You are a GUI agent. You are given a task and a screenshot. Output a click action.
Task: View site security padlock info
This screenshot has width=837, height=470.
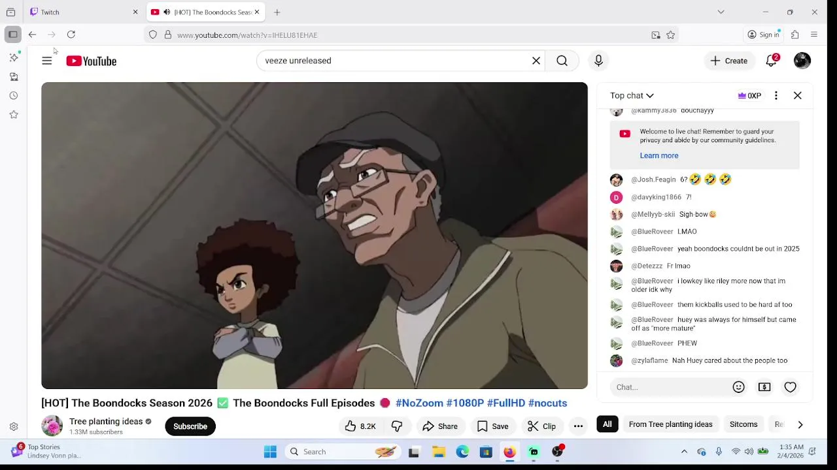[168, 35]
